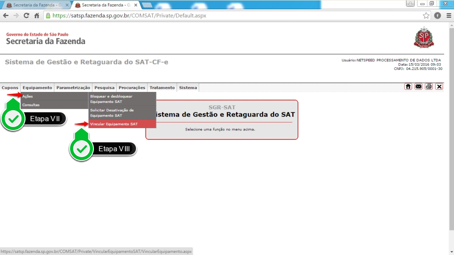Minimize the browser window
This screenshot has height=255, width=454.
(422, 3)
